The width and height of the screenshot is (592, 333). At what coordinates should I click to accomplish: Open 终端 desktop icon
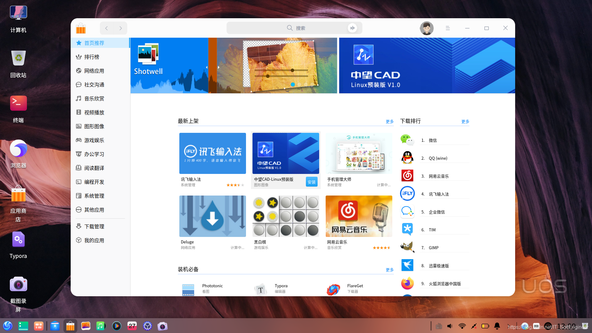coord(18,109)
